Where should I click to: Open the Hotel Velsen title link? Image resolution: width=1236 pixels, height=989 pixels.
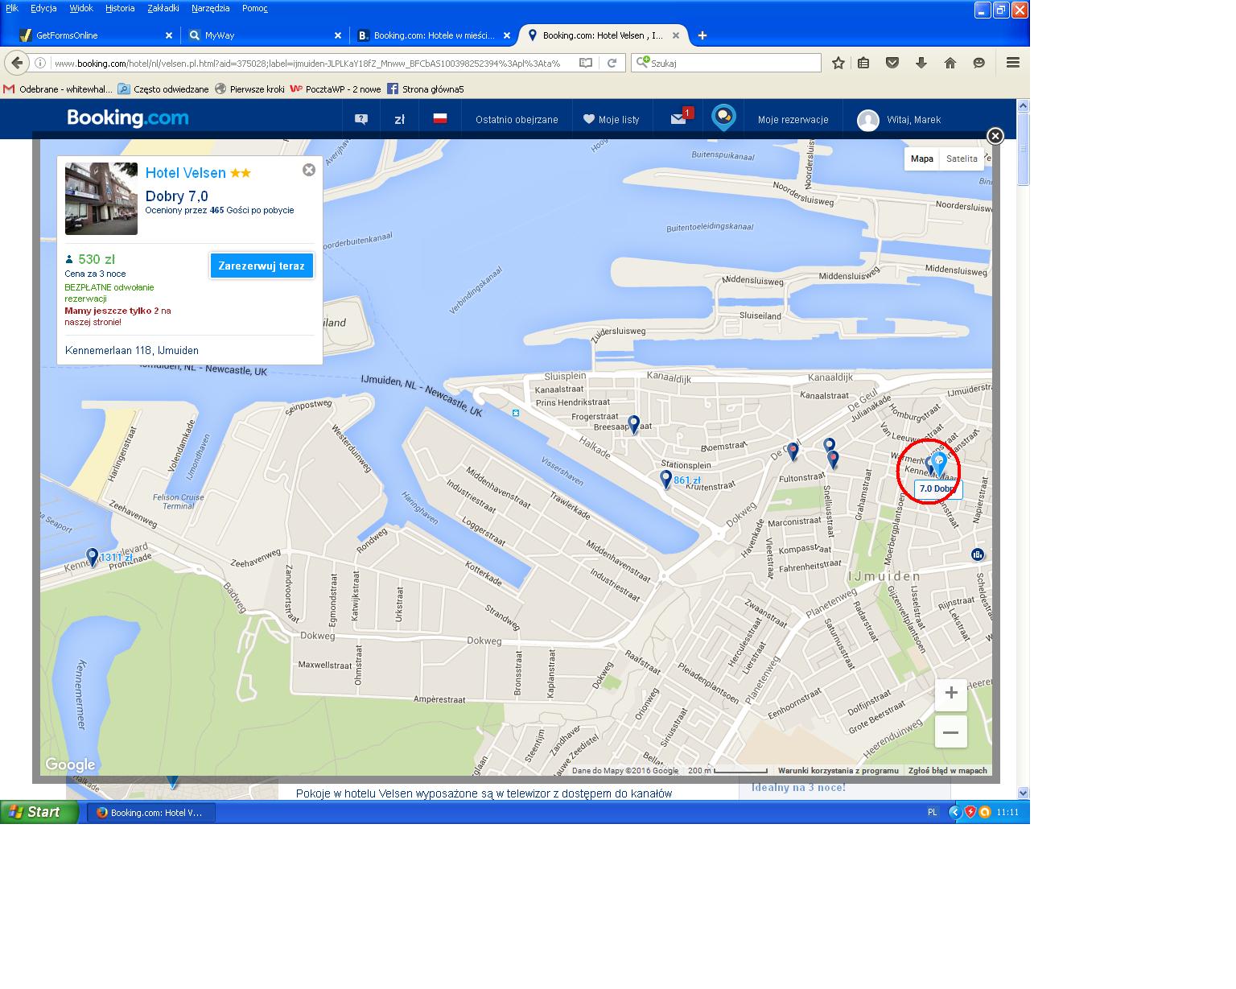[186, 173]
